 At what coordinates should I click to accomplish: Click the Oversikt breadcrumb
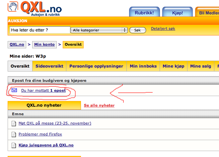tap(73, 45)
